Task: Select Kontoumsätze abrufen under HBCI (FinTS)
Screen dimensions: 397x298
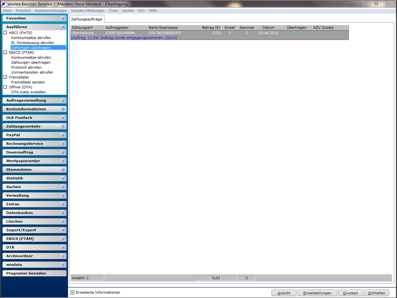Action: (x=31, y=38)
